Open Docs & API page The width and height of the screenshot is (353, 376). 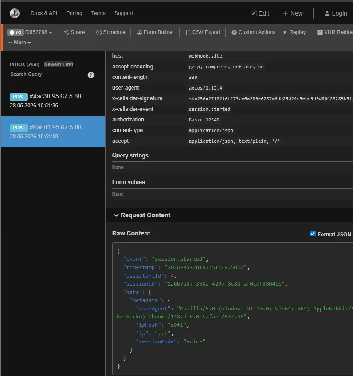click(x=44, y=13)
